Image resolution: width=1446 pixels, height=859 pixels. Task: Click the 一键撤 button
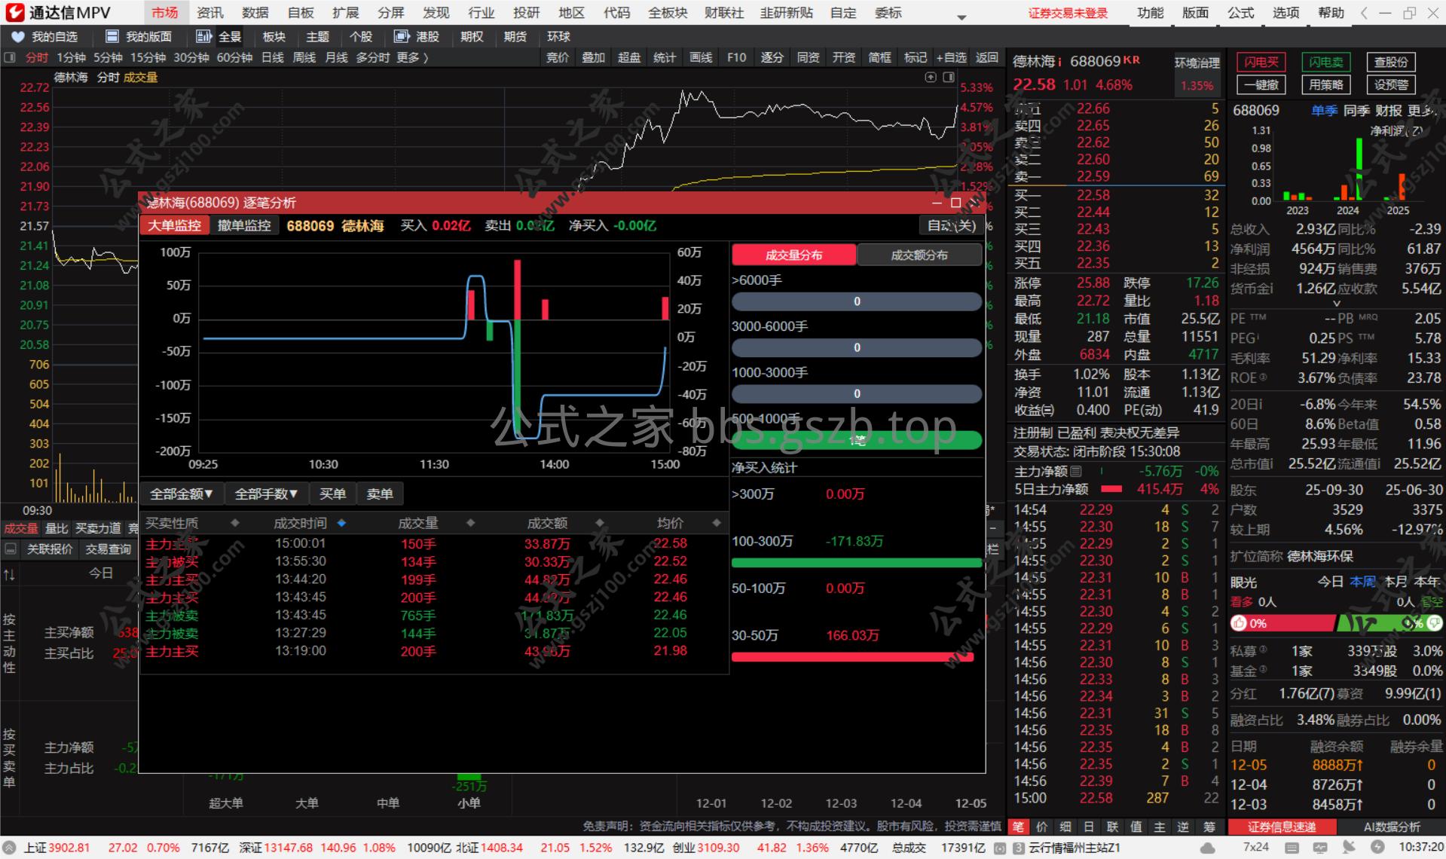tap(1261, 85)
